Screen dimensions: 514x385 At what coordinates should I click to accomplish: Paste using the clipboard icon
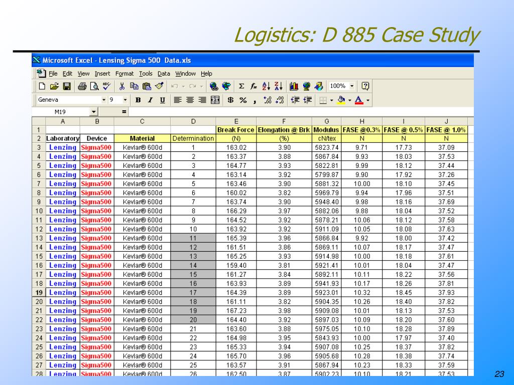pyautogui.click(x=147, y=86)
